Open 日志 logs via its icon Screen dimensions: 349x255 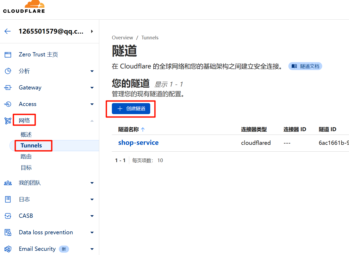pyautogui.click(x=8, y=199)
